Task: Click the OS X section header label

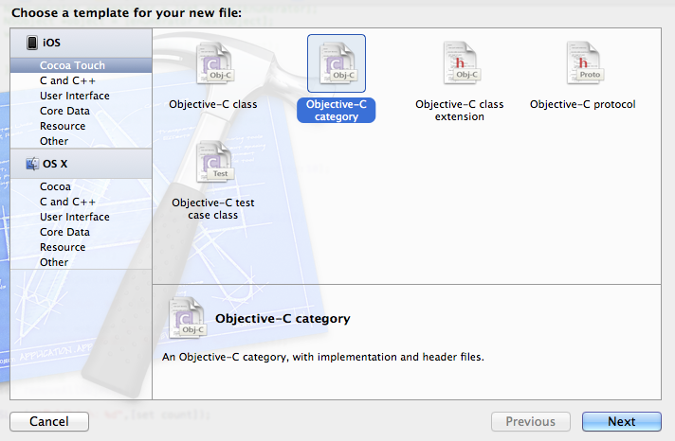Action: 55,164
